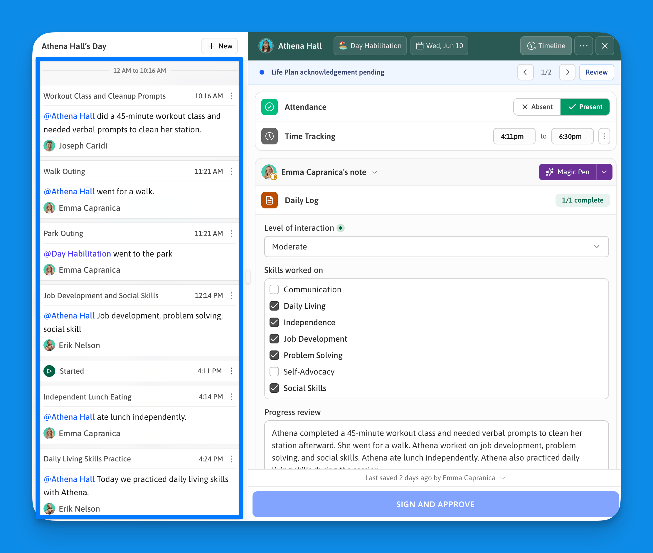The image size is (653, 553).
Task: Open kebab menu for Walk Outing entry
Action: click(231, 171)
